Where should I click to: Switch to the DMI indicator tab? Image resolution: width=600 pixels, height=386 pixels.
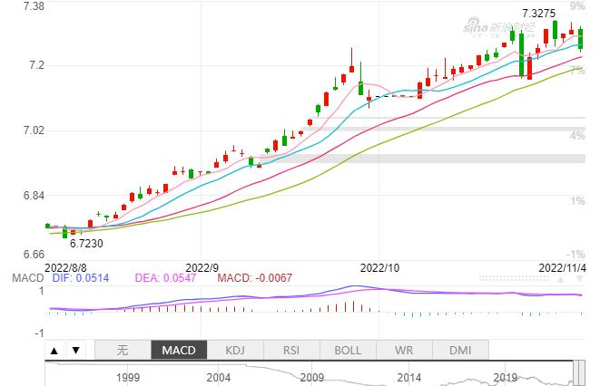460,351
